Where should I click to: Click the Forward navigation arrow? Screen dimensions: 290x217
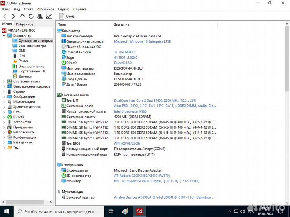[x=14, y=16]
